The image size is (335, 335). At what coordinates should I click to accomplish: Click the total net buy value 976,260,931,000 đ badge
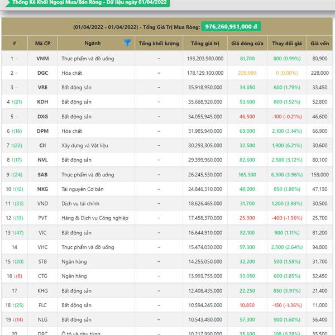click(x=231, y=26)
